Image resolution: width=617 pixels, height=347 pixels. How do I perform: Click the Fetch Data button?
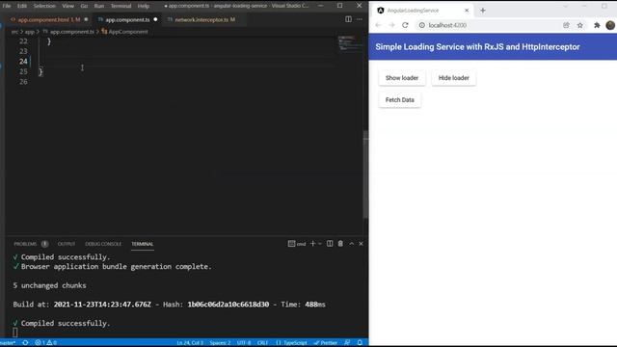click(x=400, y=100)
